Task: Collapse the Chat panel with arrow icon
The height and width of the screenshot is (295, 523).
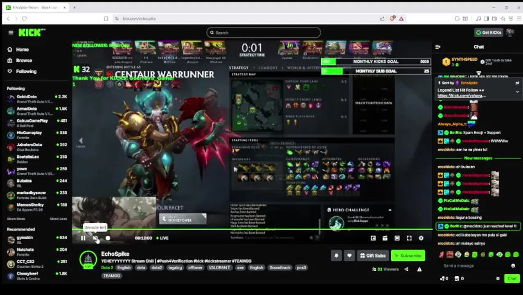Action: (x=438, y=47)
